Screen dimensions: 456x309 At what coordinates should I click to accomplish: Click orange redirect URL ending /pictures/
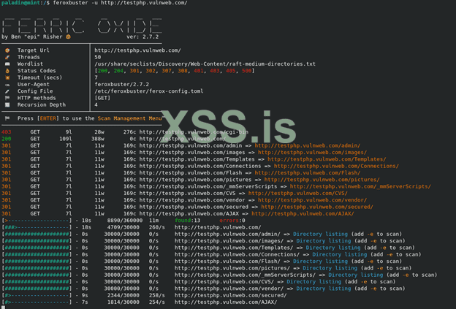(x=322, y=180)
